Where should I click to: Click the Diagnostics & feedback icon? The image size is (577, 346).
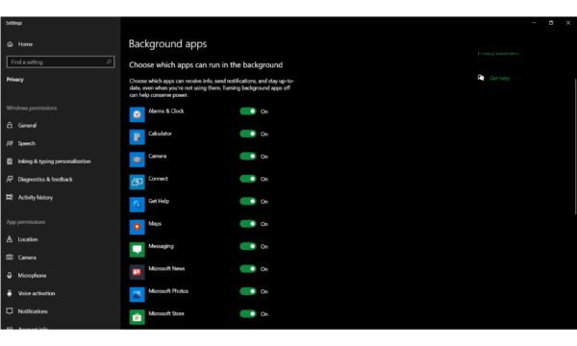[10, 179]
